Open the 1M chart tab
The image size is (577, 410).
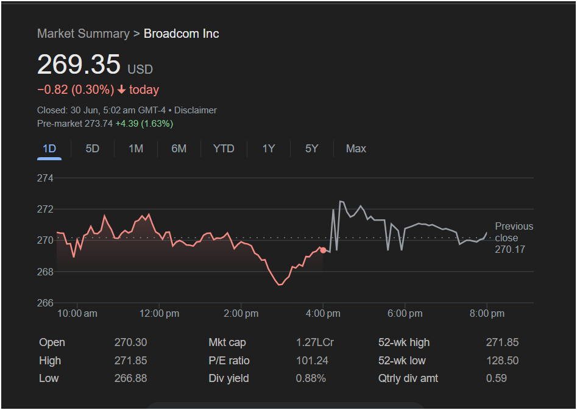coord(136,149)
